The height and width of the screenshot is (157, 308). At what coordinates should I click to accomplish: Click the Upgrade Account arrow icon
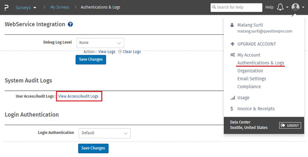tap(232, 44)
